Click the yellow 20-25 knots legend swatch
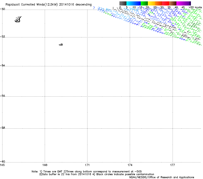This screenshot has width=203, height=179. click(x=151, y=3)
